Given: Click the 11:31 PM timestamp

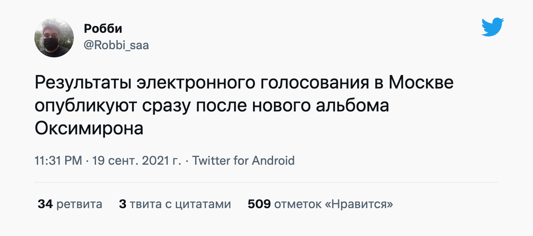Looking at the screenshot, I should tap(59, 160).
